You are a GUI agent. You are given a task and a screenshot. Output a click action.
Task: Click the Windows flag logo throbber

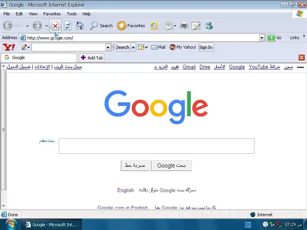coord(300,14)
